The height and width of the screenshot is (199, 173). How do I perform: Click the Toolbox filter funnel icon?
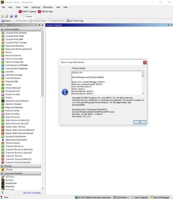(x=2, y=193)
